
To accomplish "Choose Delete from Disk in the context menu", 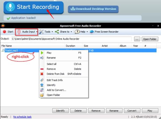I will coord(64,74).
